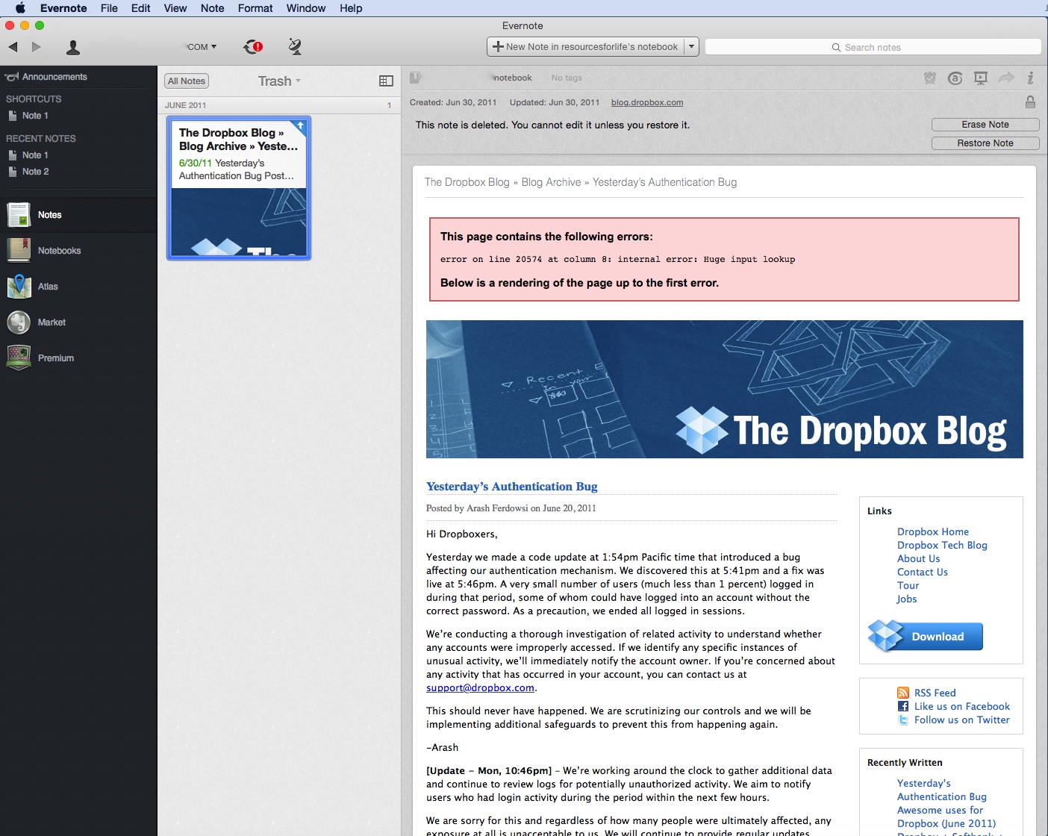Open Atlas in the sidebar
1048x836 pixels.
48,287
